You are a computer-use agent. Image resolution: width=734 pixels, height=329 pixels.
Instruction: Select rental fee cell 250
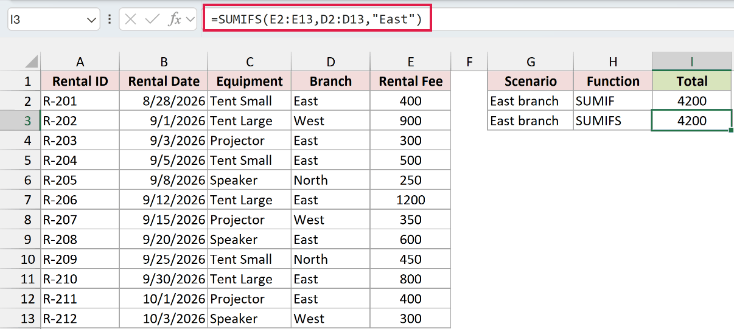(x=411, y=180)
